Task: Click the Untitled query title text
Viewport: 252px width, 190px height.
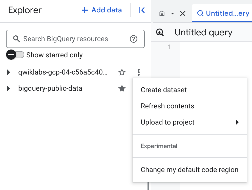Action: (203, 32)
